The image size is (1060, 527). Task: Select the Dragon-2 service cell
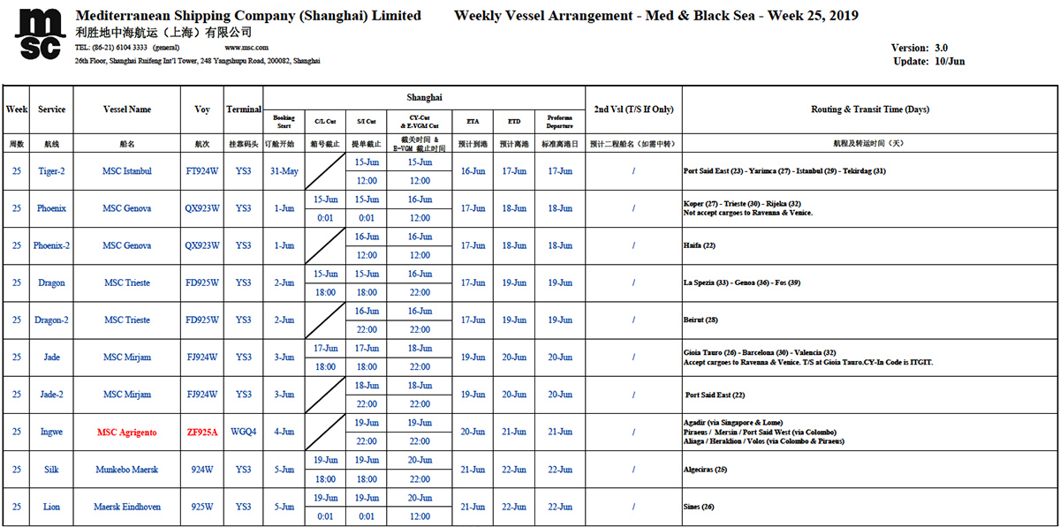pyautogui.click(x=52, y=320)
